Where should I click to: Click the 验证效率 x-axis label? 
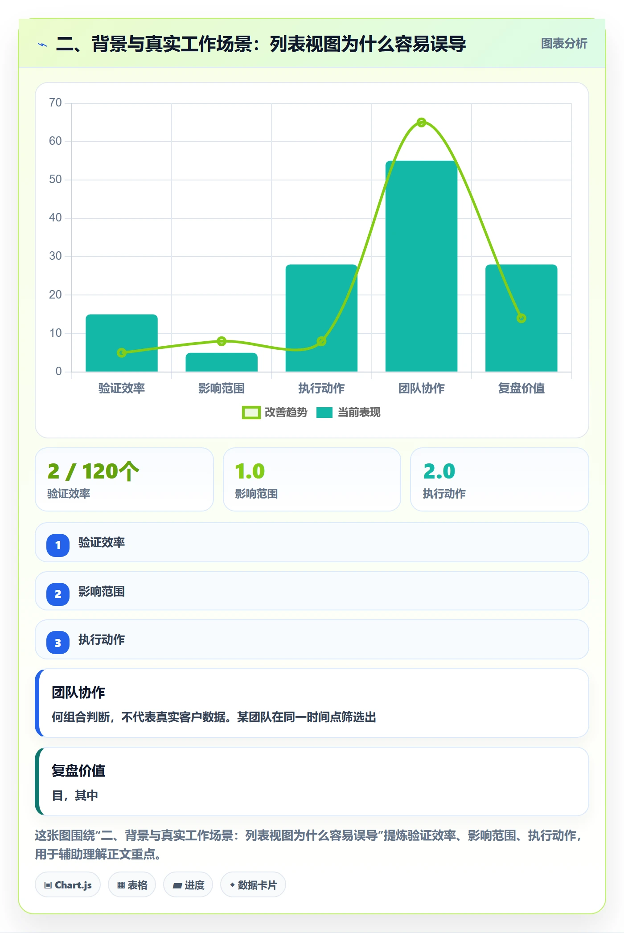point(122,388)
